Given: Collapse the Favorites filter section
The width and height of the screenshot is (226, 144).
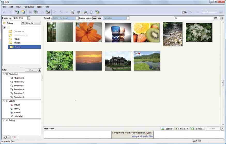Looking at the screenshot, I should (x=4, y=74).
